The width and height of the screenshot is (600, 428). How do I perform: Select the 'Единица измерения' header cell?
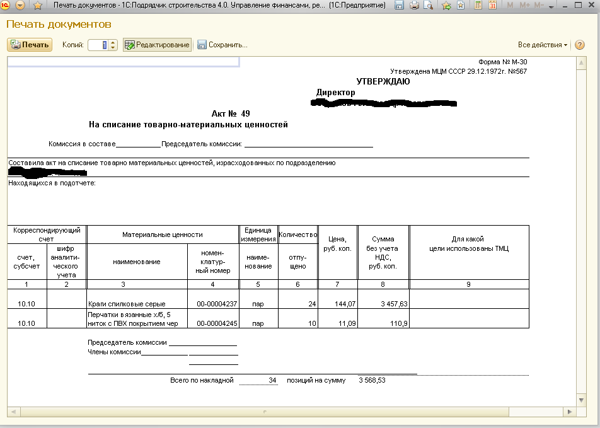coord(258,234)
